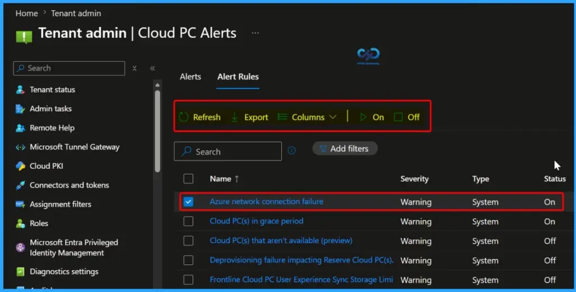Open Diagnostics settings in the sidebar
This screenshot has height=292, width=576.
[64, 272]
